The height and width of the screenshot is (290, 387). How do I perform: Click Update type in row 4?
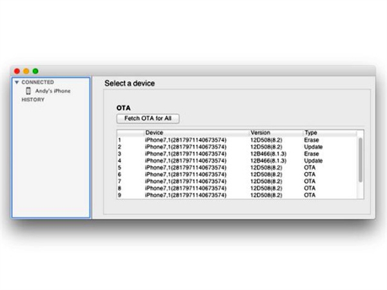[x=313, y=160]
